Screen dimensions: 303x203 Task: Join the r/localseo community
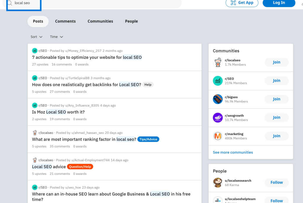pyautogui.click(x=276, y=62)
